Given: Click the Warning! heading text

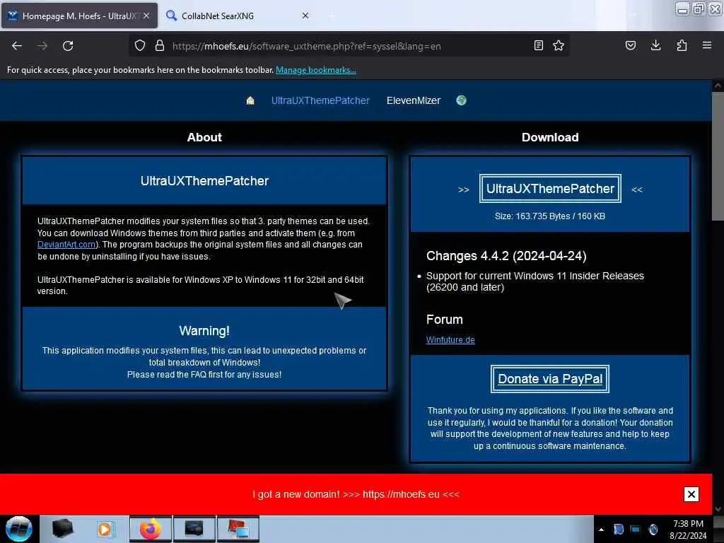Looking at the screenshot, I should 204,331.
